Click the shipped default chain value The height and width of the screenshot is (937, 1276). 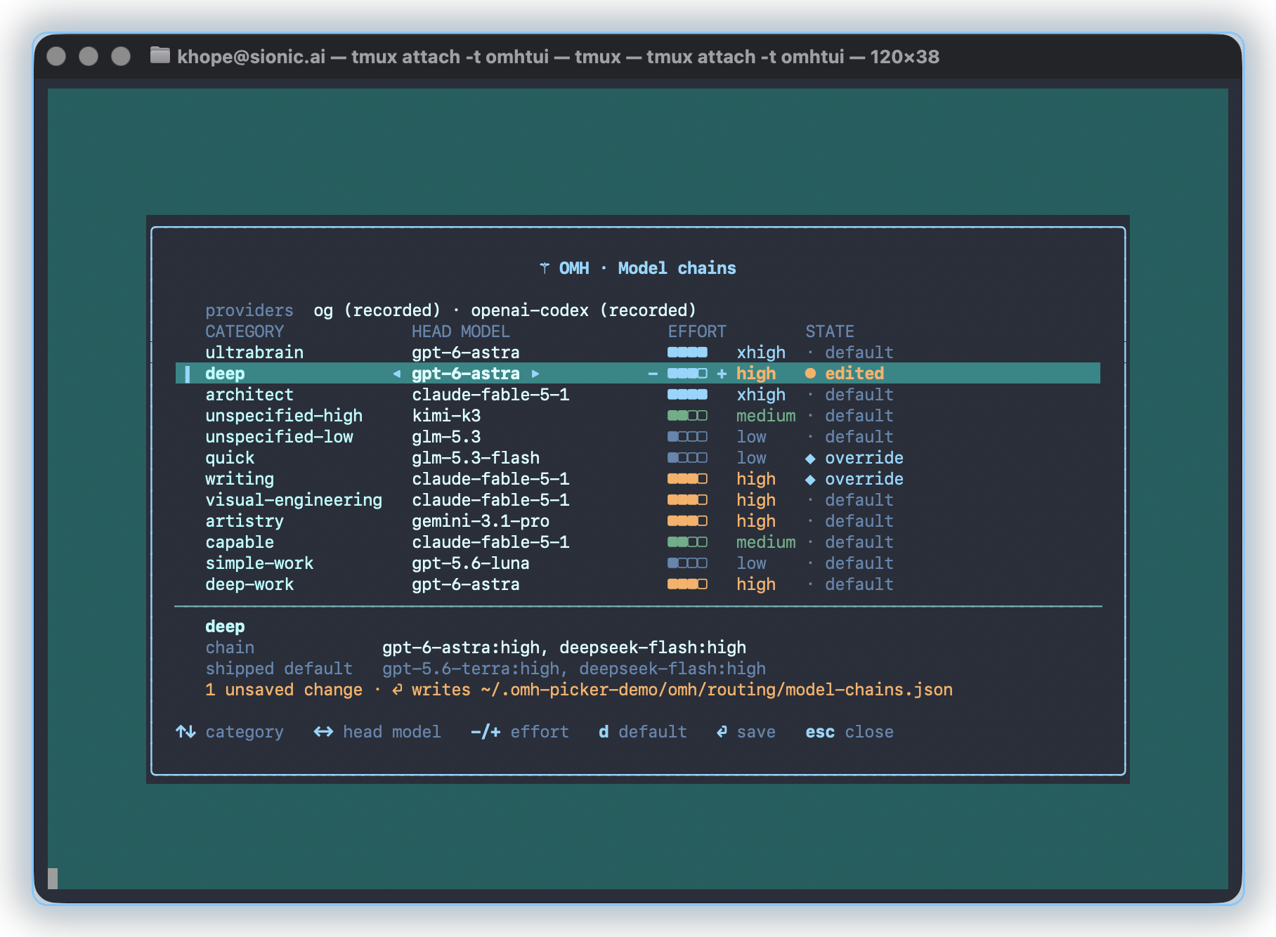click(x=574, y=669)
